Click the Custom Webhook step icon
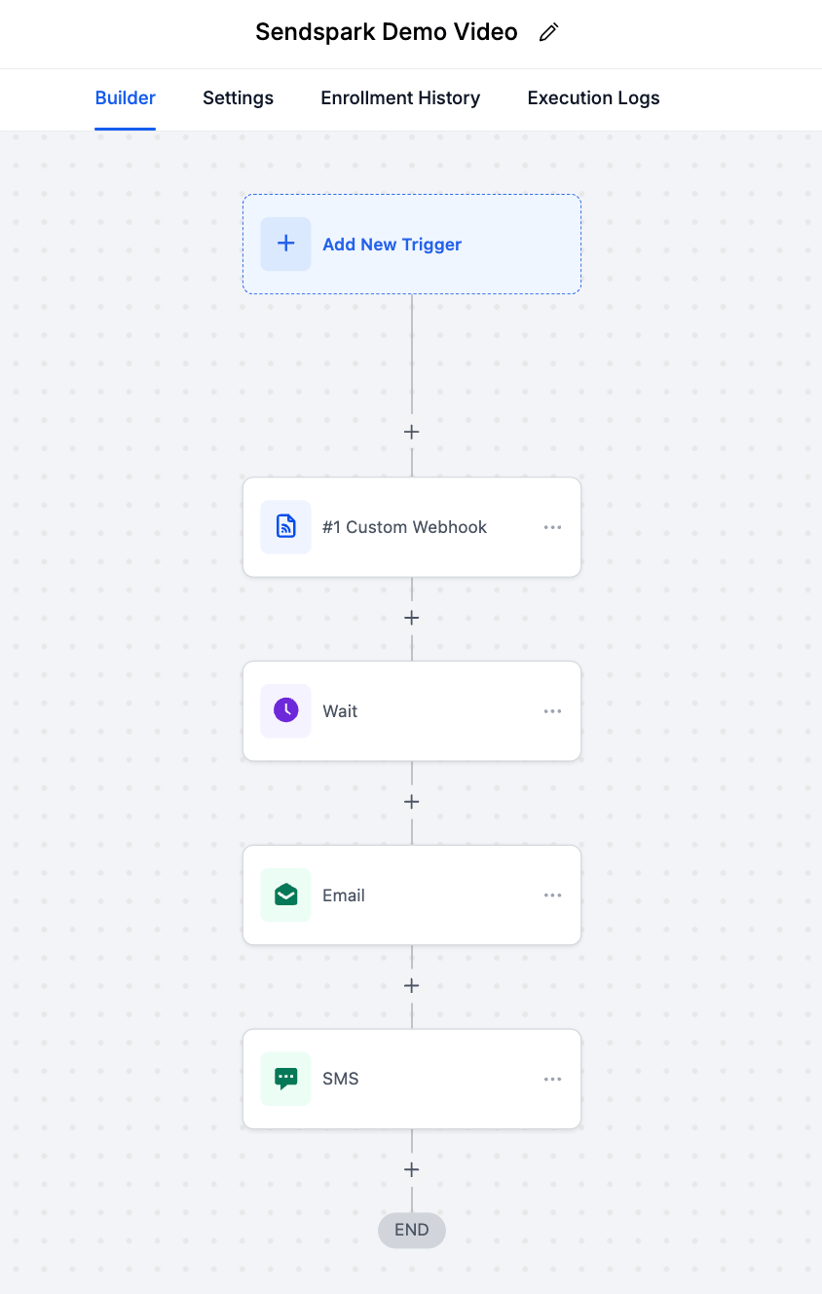This screenshot has height=1294, width=822. pyautogui.click(x=285, y=527)
